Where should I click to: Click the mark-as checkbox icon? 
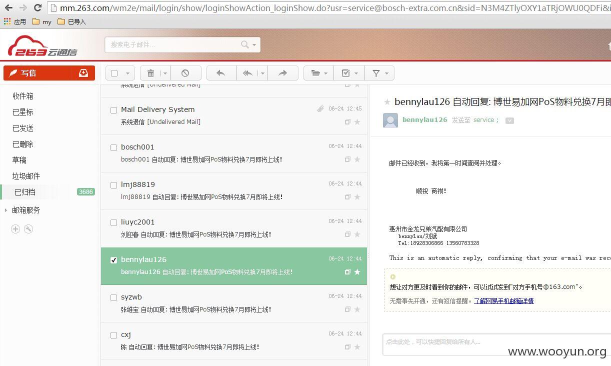pyautogui.click(x=345, y=73)
